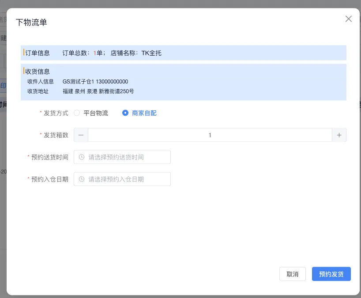Increase 发货箱数 with the plus button
The width and height of the screenshot is (361, 298).
coord(339,135)
